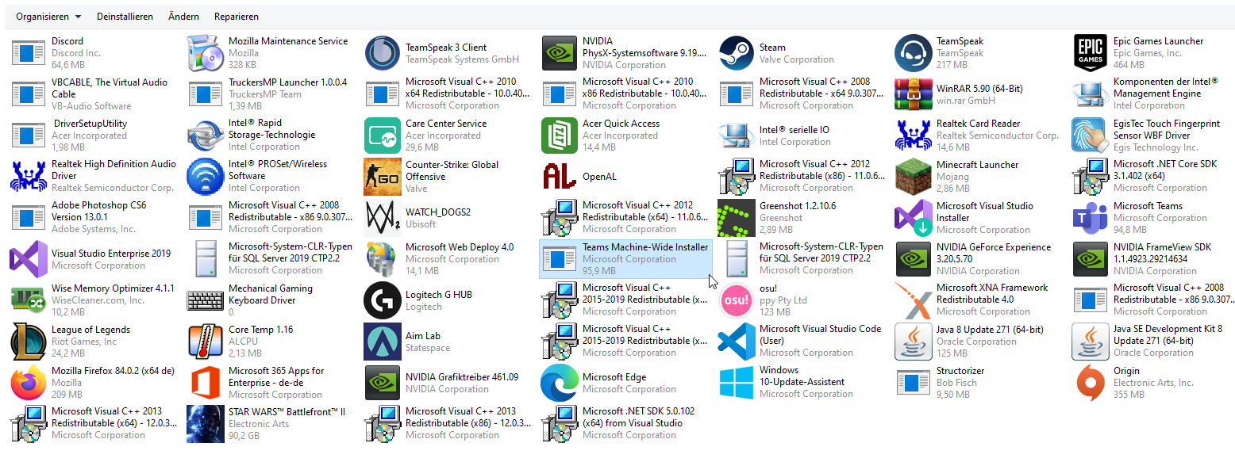The height and width of the screenshot is (462, 1235).
Task: Select the TeamSpeak headset icon (217 MB)
Action: tap(914, 53)
